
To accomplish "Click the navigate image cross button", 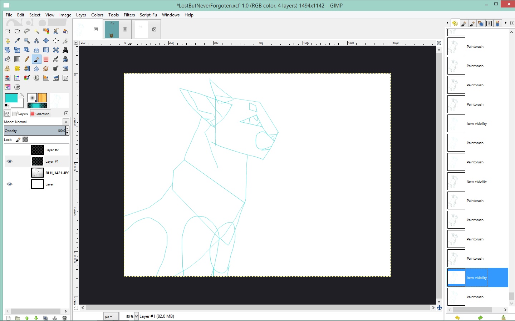I will pos(440,307).
